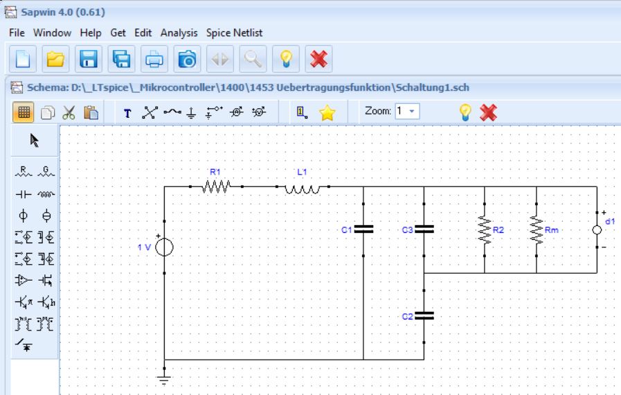Pick the capacitor component from palette
The width and height of the screenshot is (621, 395).
[x=24, y=194]
